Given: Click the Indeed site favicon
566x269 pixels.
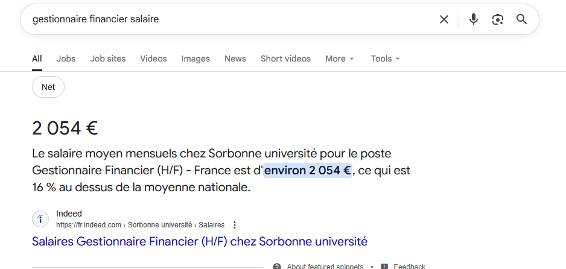Looking at the screenshot, I should coord(40,219).
